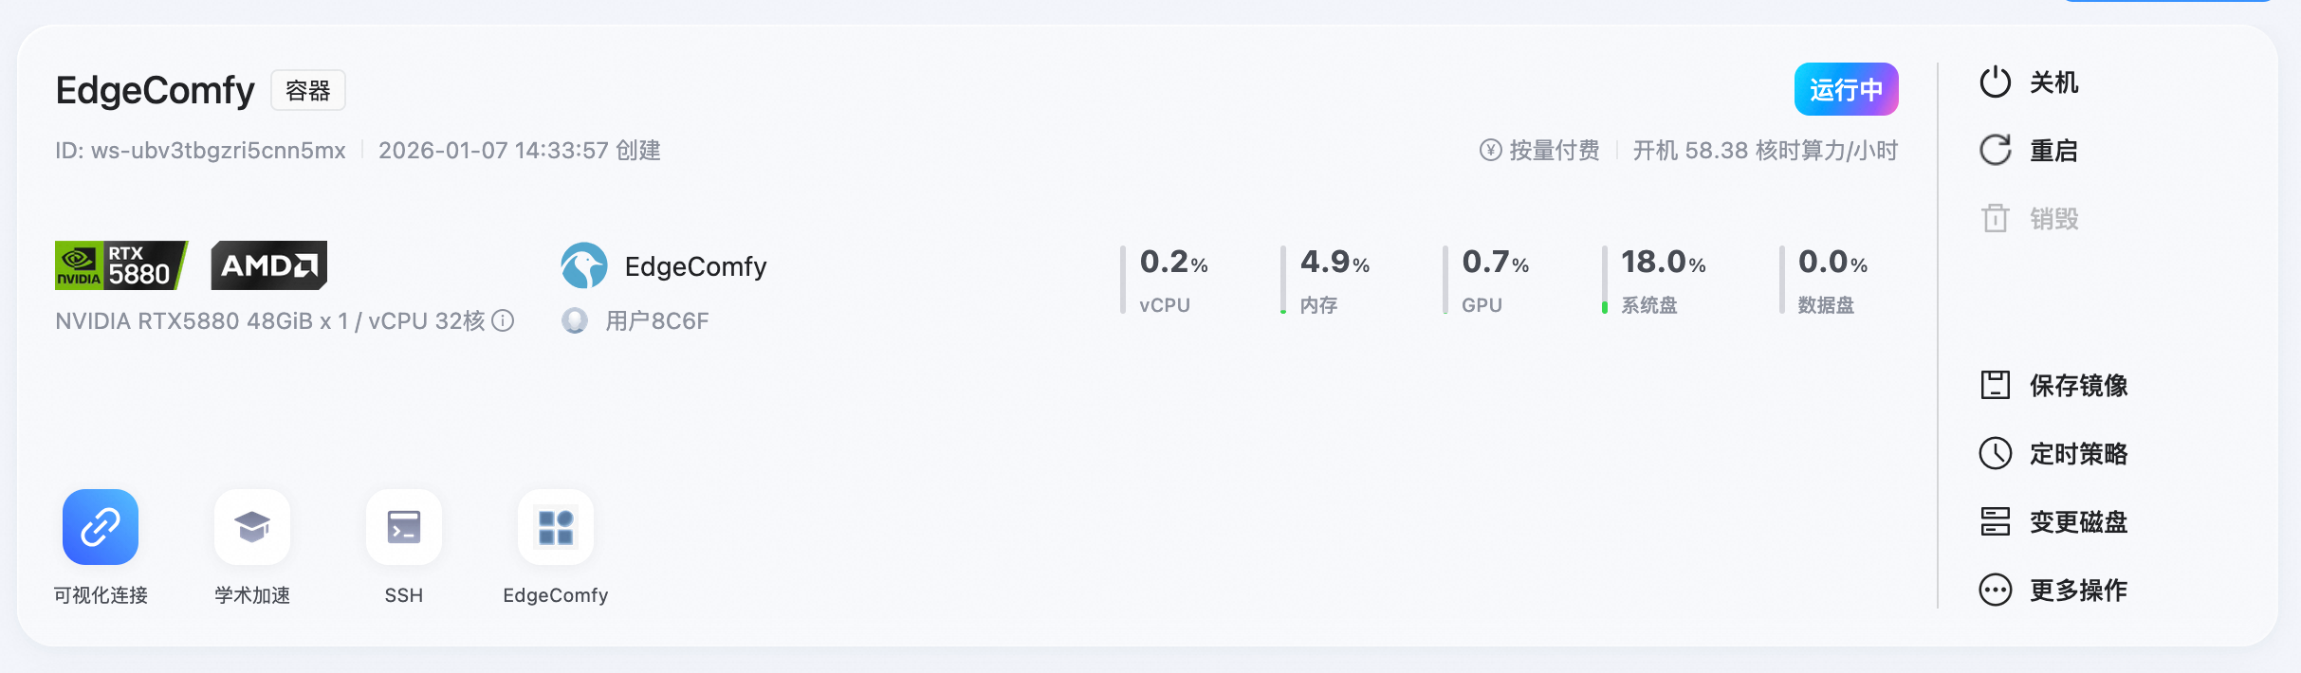2301x673 pixels.
Task: Click the 运行中 running status badge
Action: click(x=1845, y=89)
